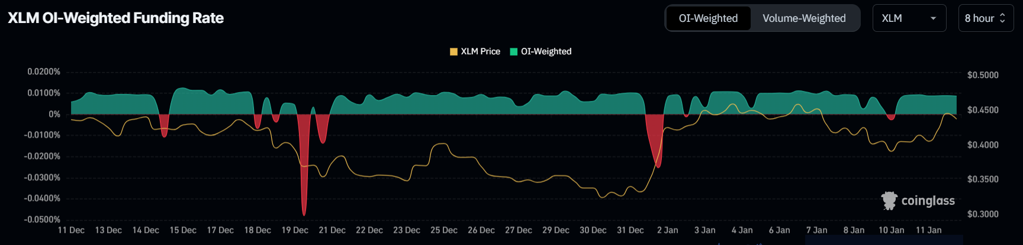Click the 25 Dec date axis label
1023x245 pixels.
(444, 230)
